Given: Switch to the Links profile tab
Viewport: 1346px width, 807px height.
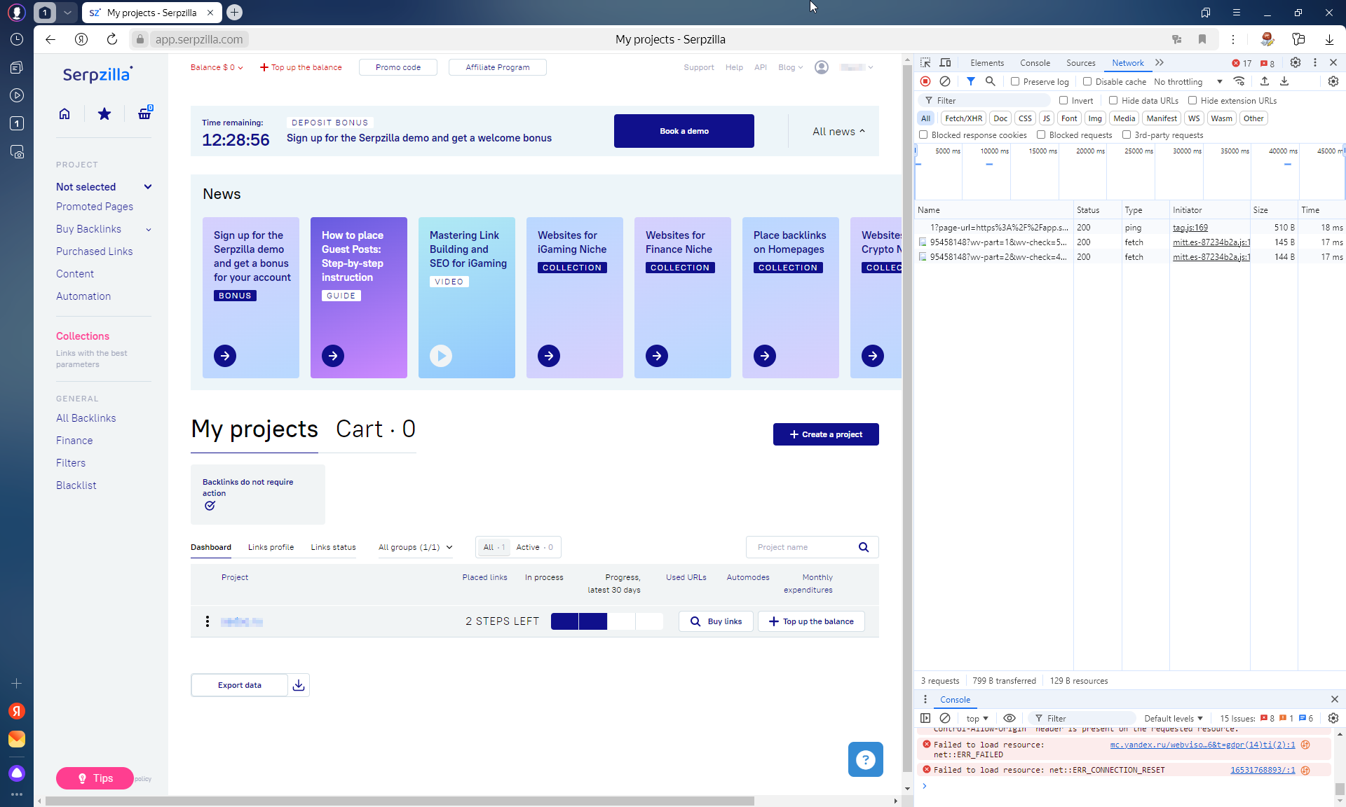Looking at the screenshot, I should 271,547.
